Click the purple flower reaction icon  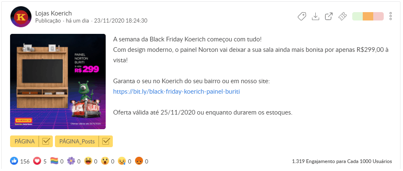71,161
